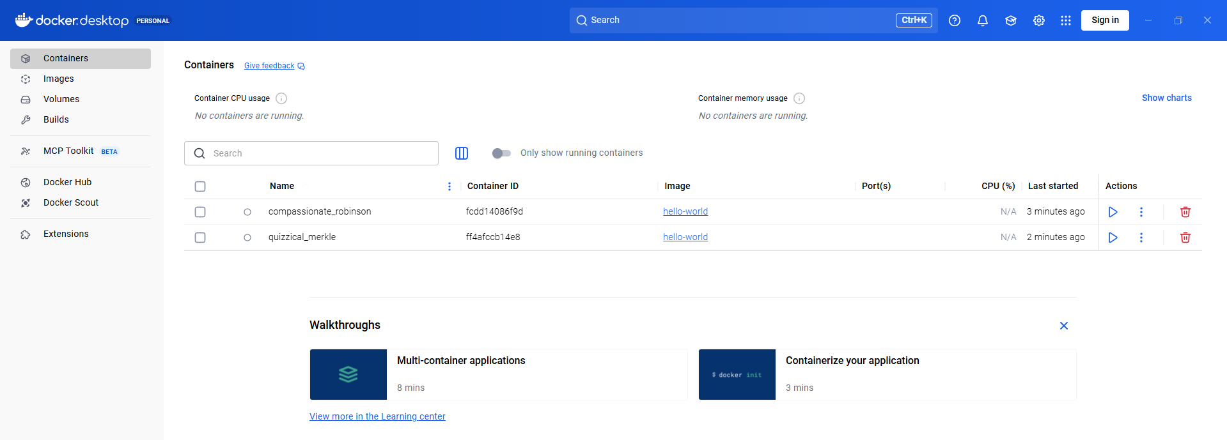Toggle Only show running containers
This screenshot has width=1227, height=440.
(501, 153)
